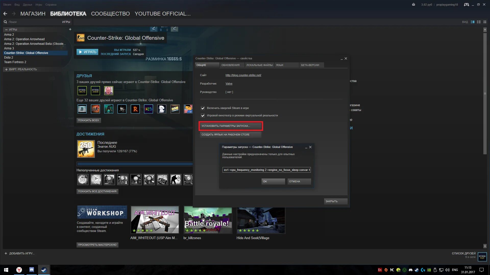
Task: Open blog.counter-strike.net website link
Action: [x=243, y=75]
